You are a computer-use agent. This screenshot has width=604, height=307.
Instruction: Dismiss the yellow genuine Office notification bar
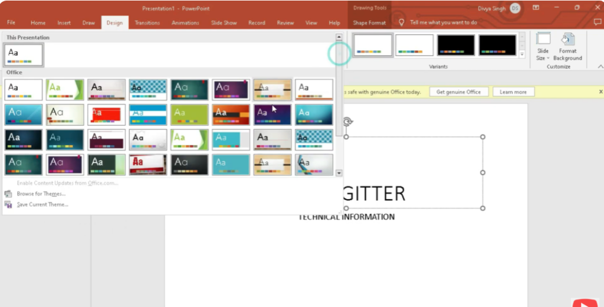600,92
